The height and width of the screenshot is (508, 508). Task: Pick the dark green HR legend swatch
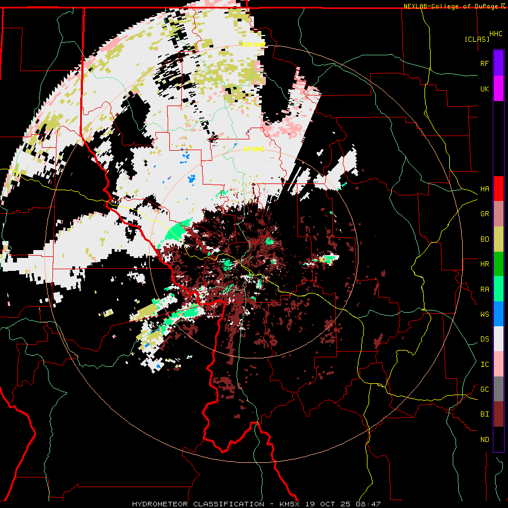pyautogui.click(x=498, y=264)
